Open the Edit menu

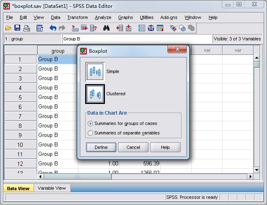[23, 17]
